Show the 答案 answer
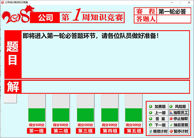The image size is (194, 138). 158,119
